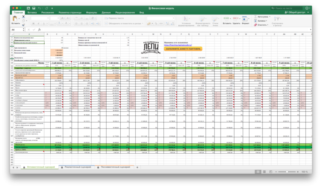Align text left in cell
The width and height of the screenshot is (322, 188).
[76, 24]
